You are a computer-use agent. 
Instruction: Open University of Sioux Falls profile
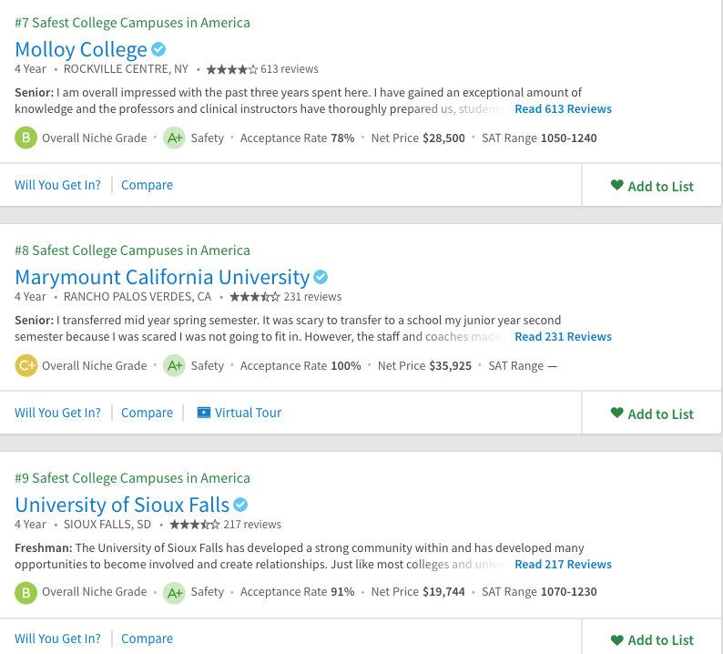click(x=122, y=505)
